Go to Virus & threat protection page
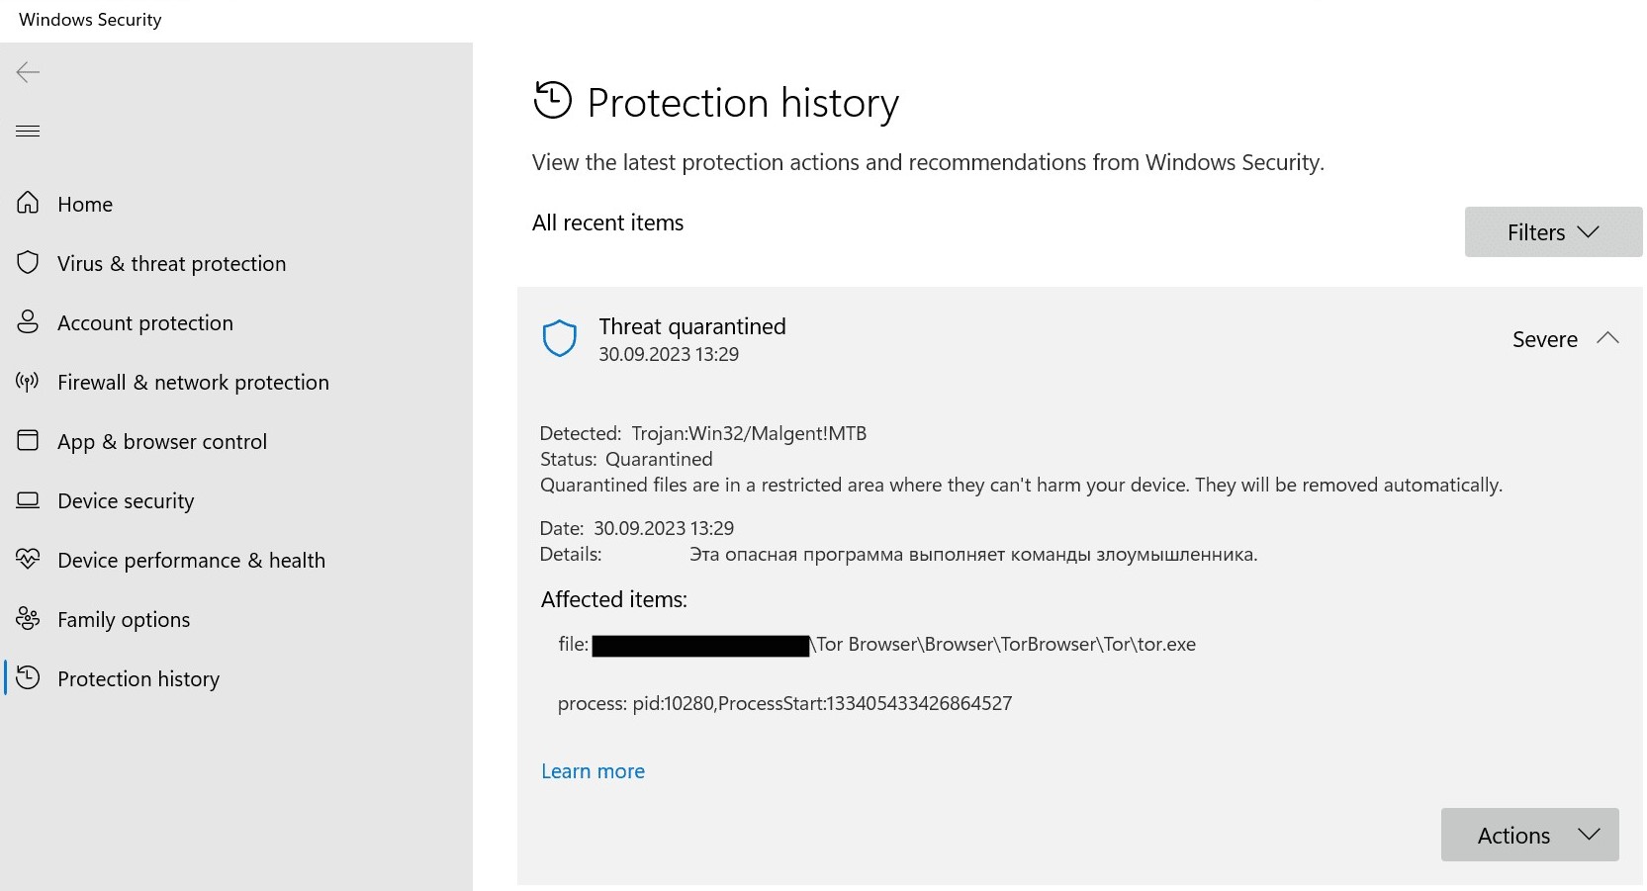 click(171, 264)
